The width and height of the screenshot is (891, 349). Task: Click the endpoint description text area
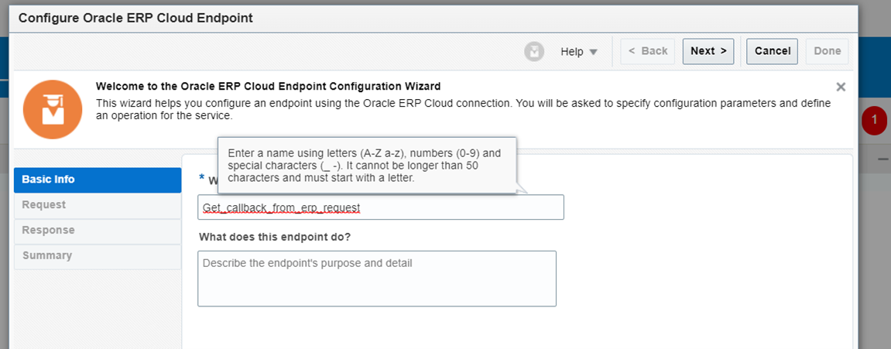[x=377, y=279]
